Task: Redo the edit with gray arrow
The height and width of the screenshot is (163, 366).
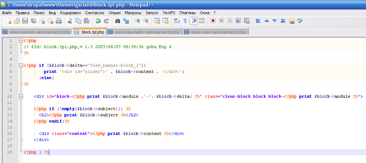Action: pyautogui.click(x=106, y=21)
